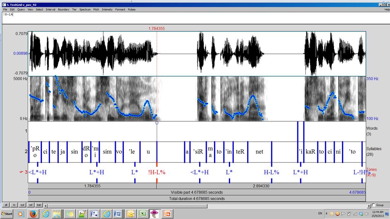The height and width of the screenshot is (219, 390).
Task: Select the 'net' syllable interval
Action: [259, 152]
